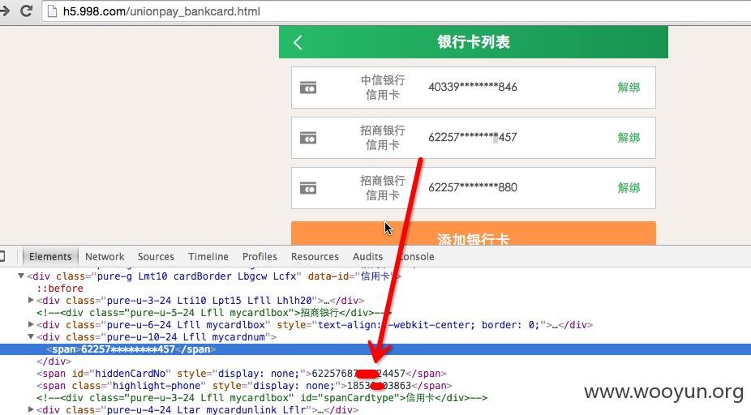Click the browser forward arrow
Image resolution: width=751 pixels, height=415 pixels.
tap(4, 11)
